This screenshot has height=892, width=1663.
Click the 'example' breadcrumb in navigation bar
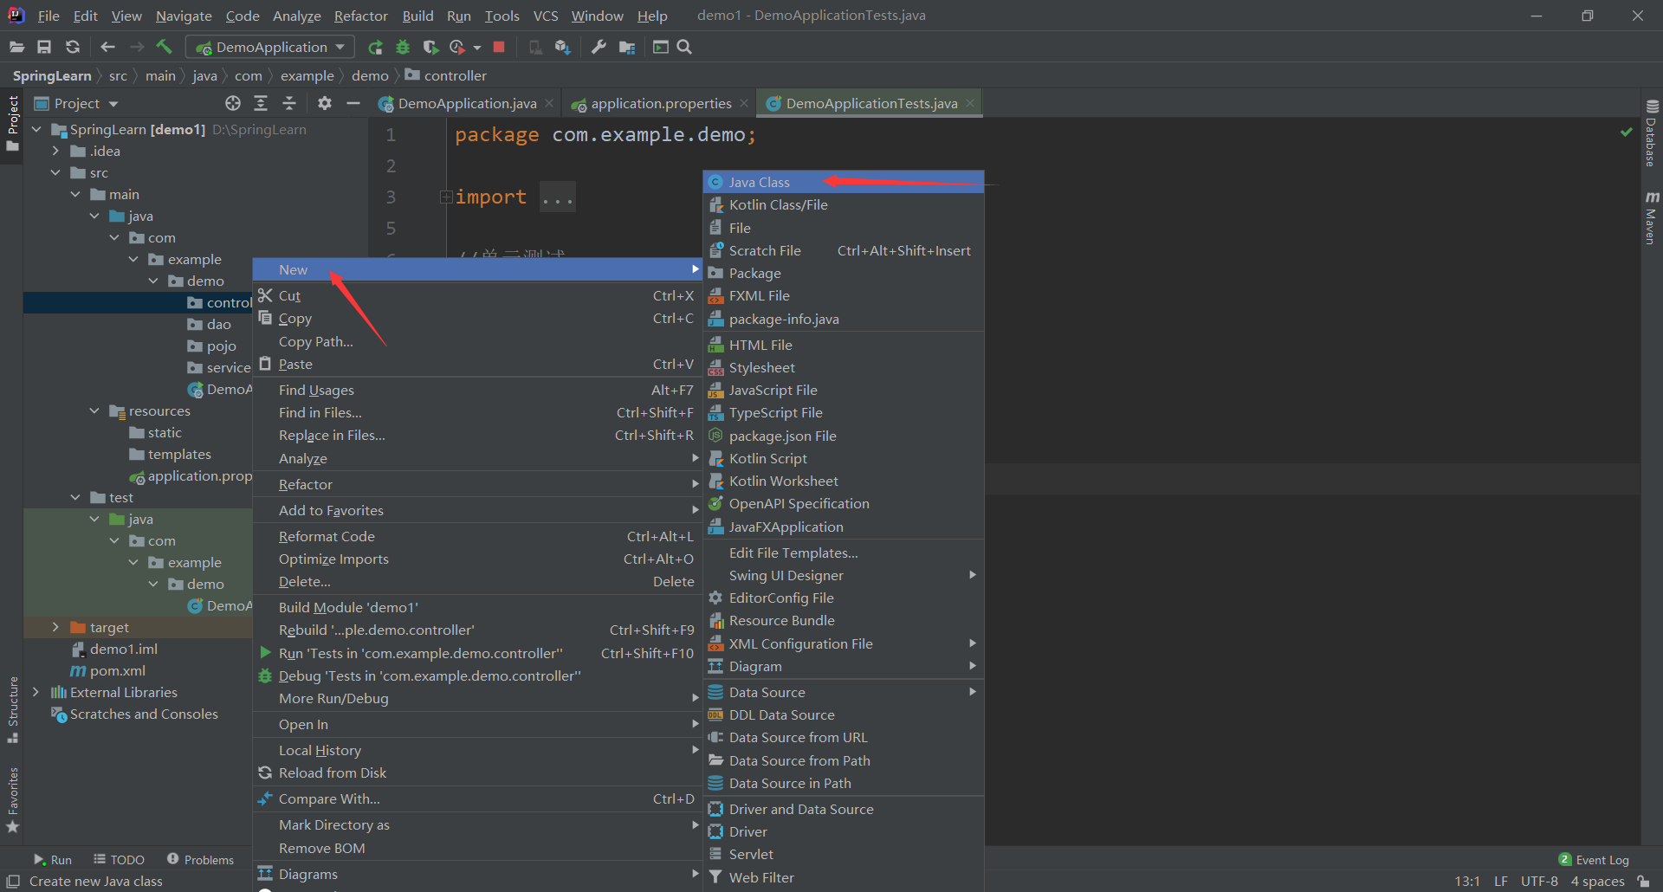307,75
